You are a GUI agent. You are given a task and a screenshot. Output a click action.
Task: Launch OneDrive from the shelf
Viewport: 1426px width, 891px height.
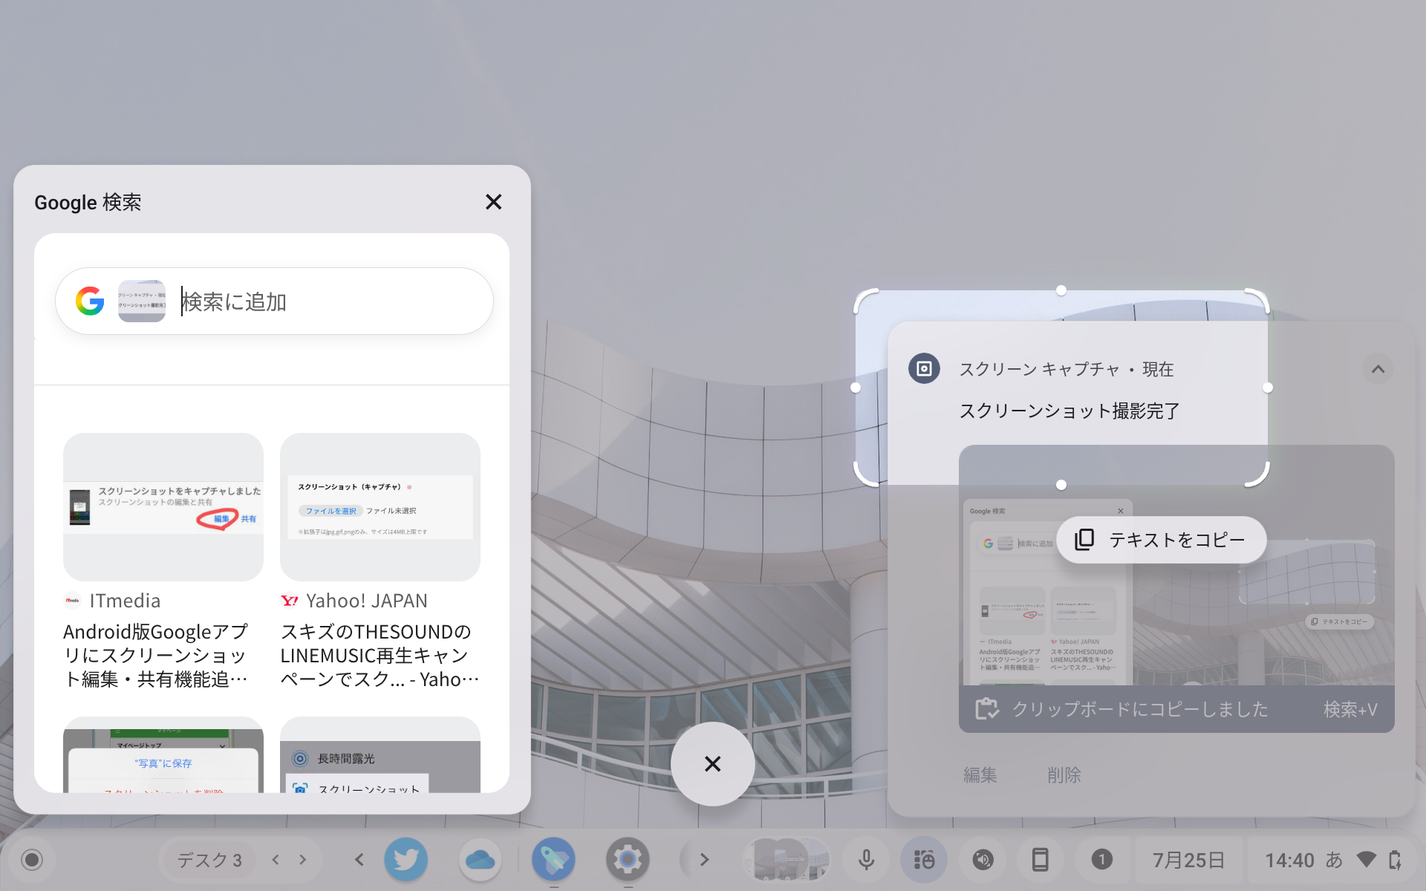tap(481, 859)
